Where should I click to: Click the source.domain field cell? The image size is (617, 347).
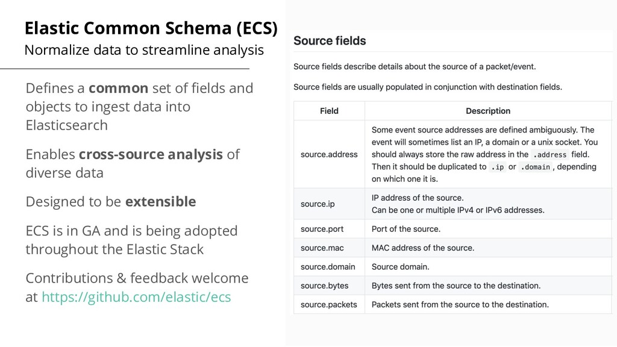(x=328, y=266)
